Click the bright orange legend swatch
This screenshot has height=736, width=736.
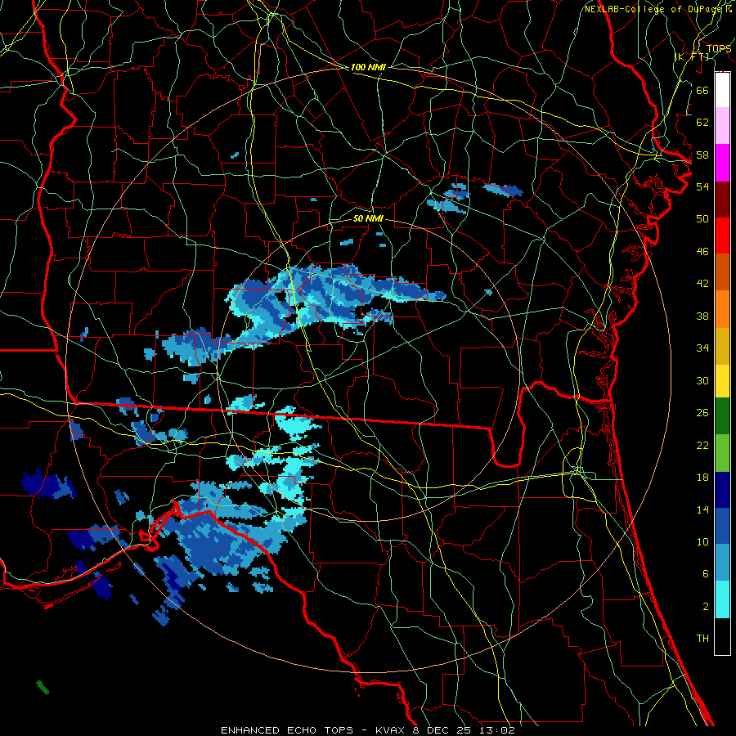point(722,308)
